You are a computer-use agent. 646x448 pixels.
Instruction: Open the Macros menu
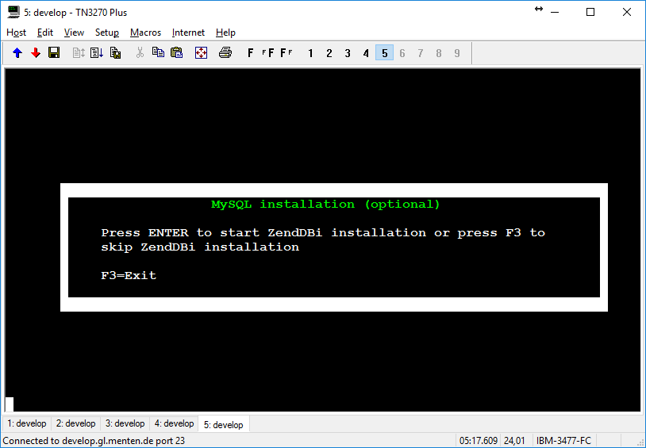click(145, 33)
